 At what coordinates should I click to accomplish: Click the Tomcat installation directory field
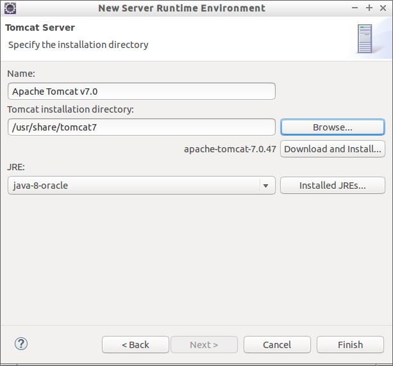point(142,127)
